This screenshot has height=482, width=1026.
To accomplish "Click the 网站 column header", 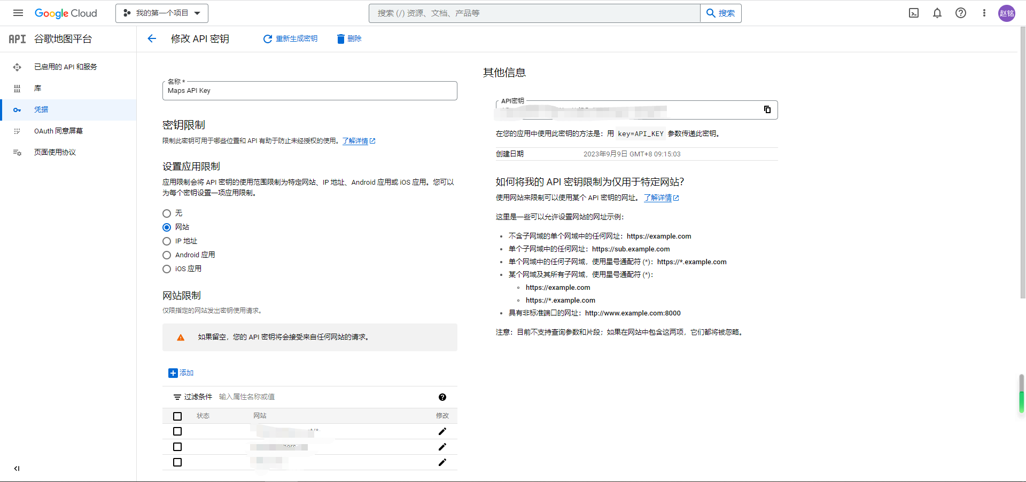I will (260, 416).
